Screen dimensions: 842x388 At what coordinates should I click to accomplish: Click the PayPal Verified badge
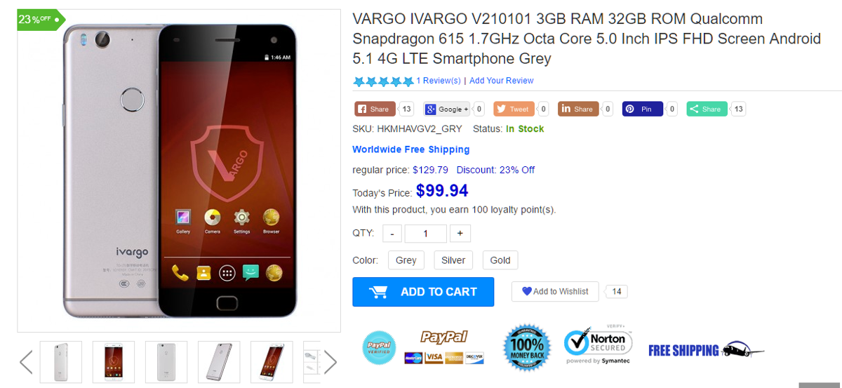(379, 347)
